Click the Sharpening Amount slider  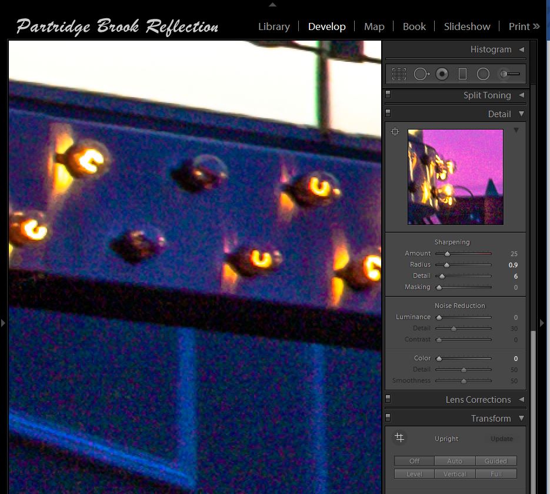click(447, 253)
